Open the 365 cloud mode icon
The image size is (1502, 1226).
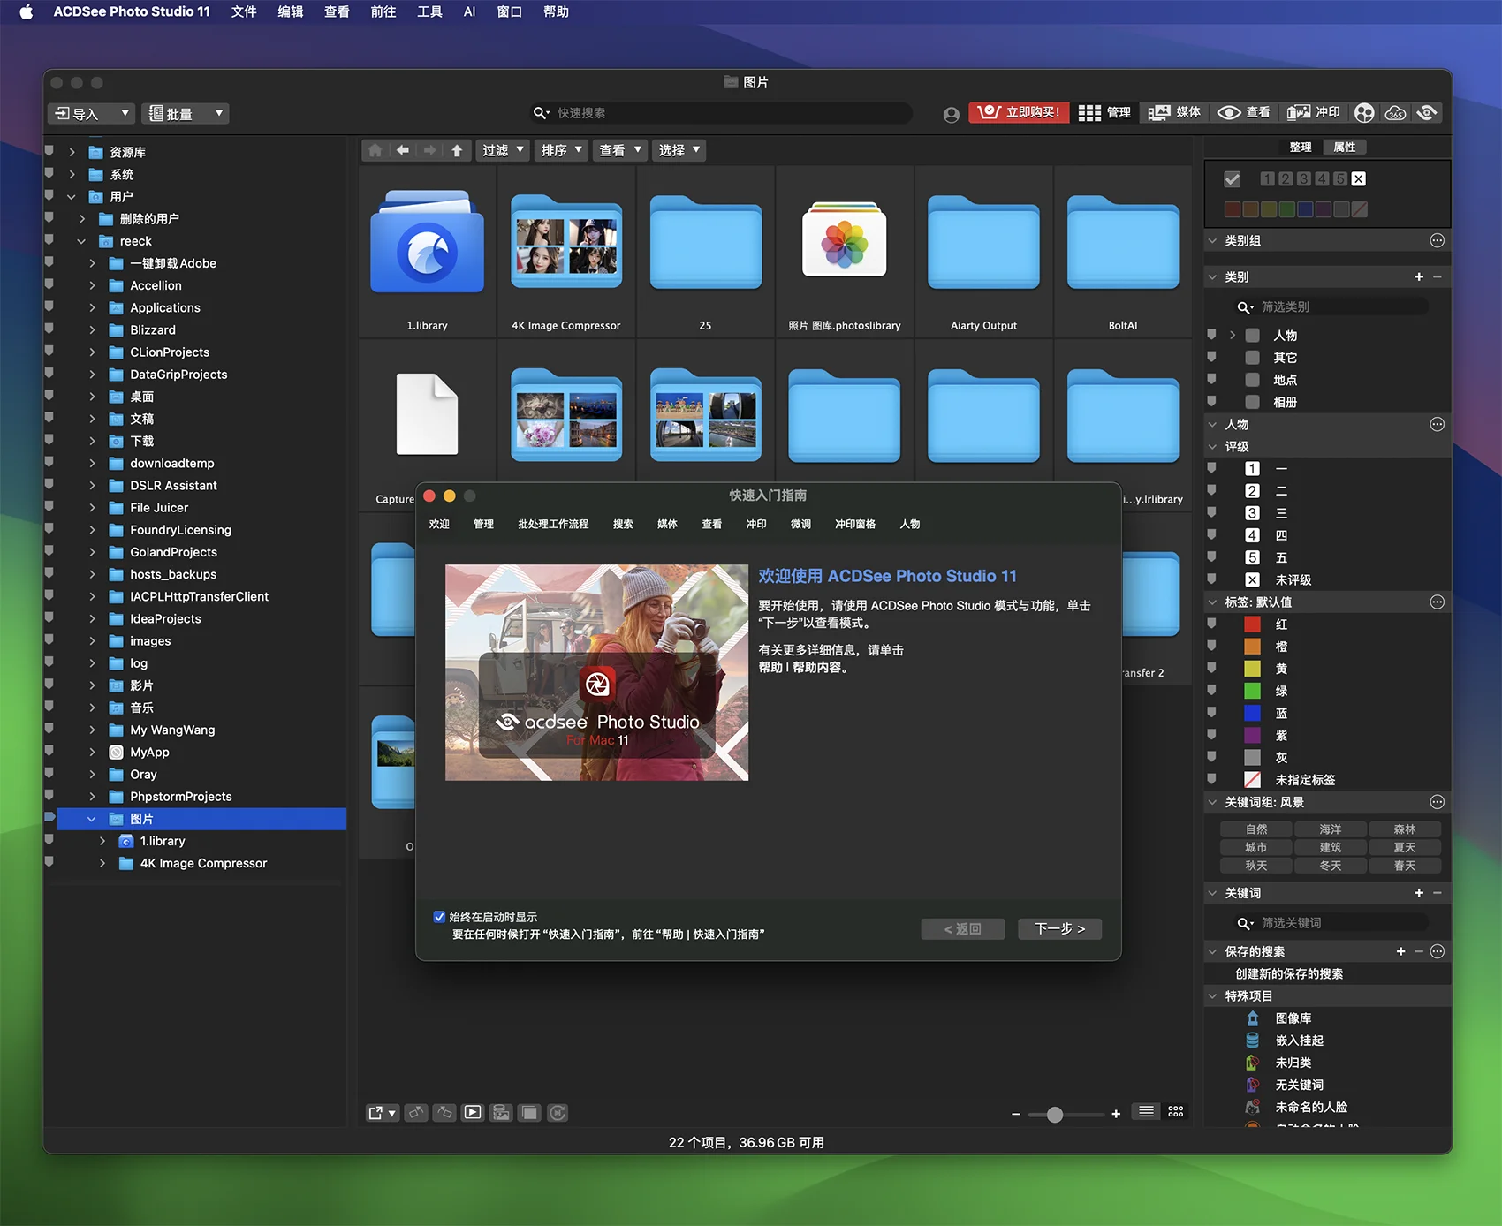click(x=1396, y=113)
